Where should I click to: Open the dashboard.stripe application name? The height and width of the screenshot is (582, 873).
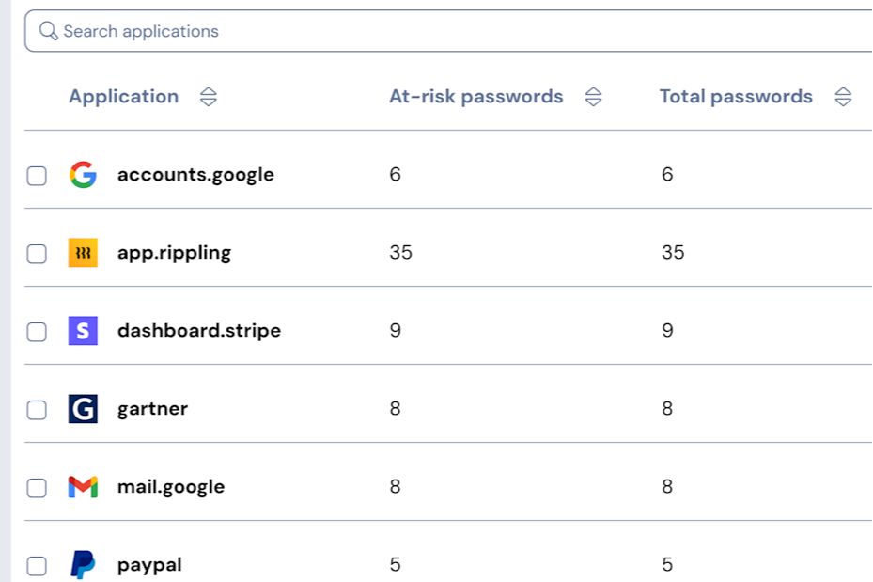click(x=198, y=331)
